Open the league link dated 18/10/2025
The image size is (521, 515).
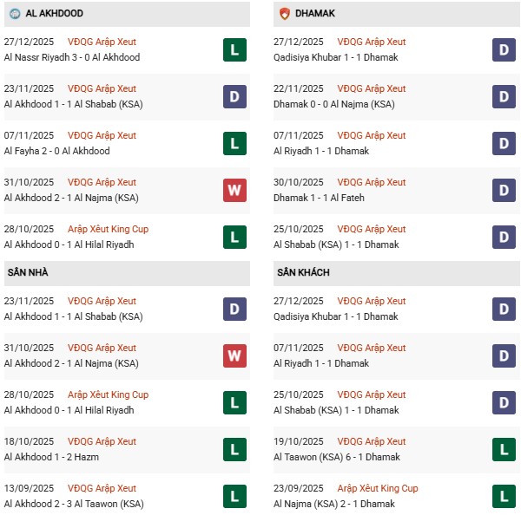pyautogui.click(x=102, y=441)
